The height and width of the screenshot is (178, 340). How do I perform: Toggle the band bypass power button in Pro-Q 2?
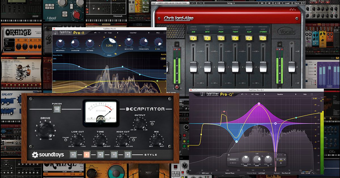[x=229, y=155]
